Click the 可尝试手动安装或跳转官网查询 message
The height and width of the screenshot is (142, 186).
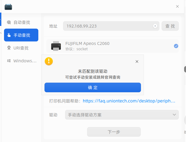point(93,77)
